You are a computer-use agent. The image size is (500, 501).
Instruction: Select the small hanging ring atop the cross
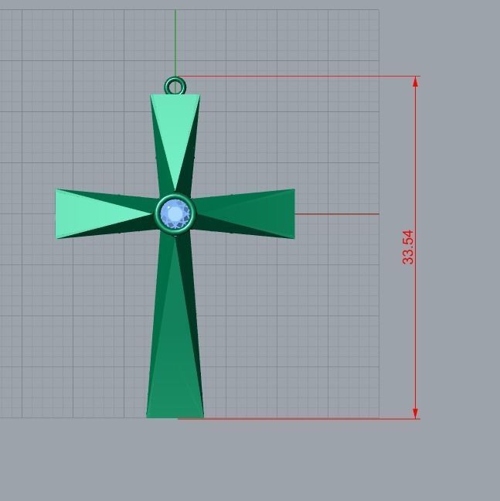tap(175, 86)
